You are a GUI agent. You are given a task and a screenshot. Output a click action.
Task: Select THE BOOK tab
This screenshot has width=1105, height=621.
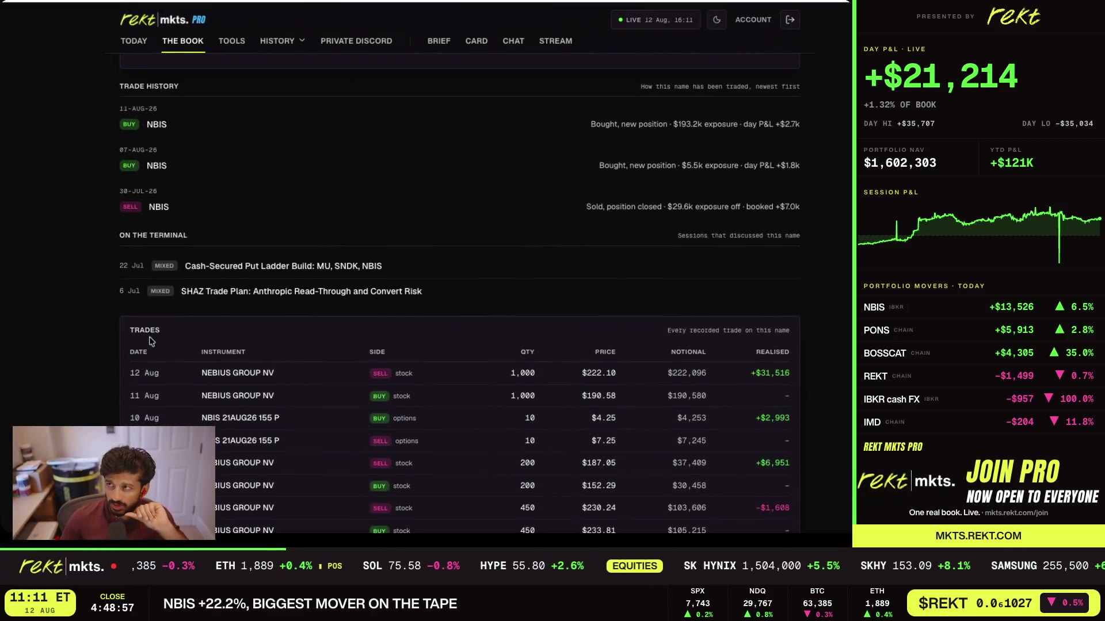pos(182,41)
